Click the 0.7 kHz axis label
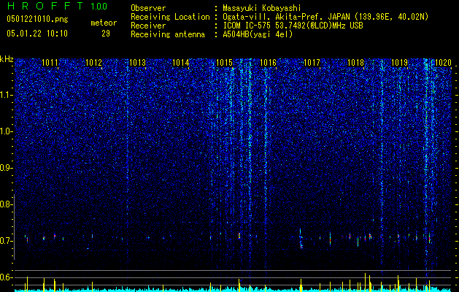 click(6, 241)
